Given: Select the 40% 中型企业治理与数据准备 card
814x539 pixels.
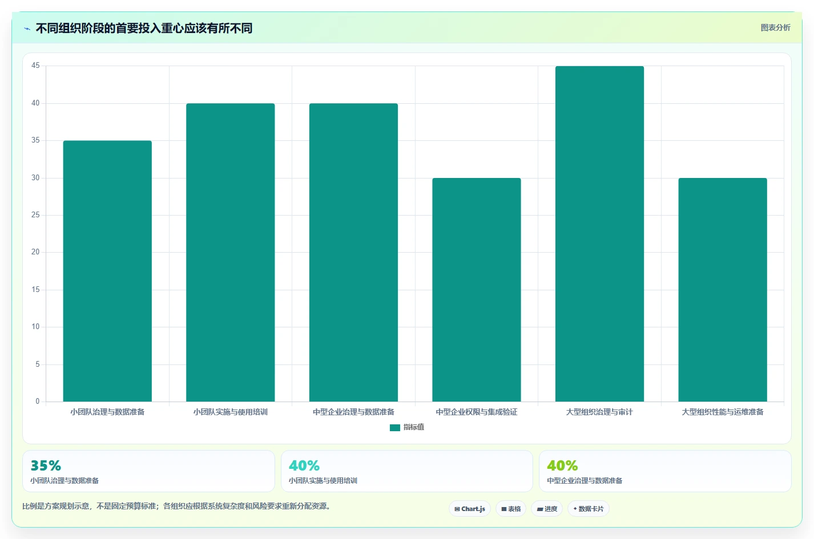Looking at the screenshot, I should 665,471.
